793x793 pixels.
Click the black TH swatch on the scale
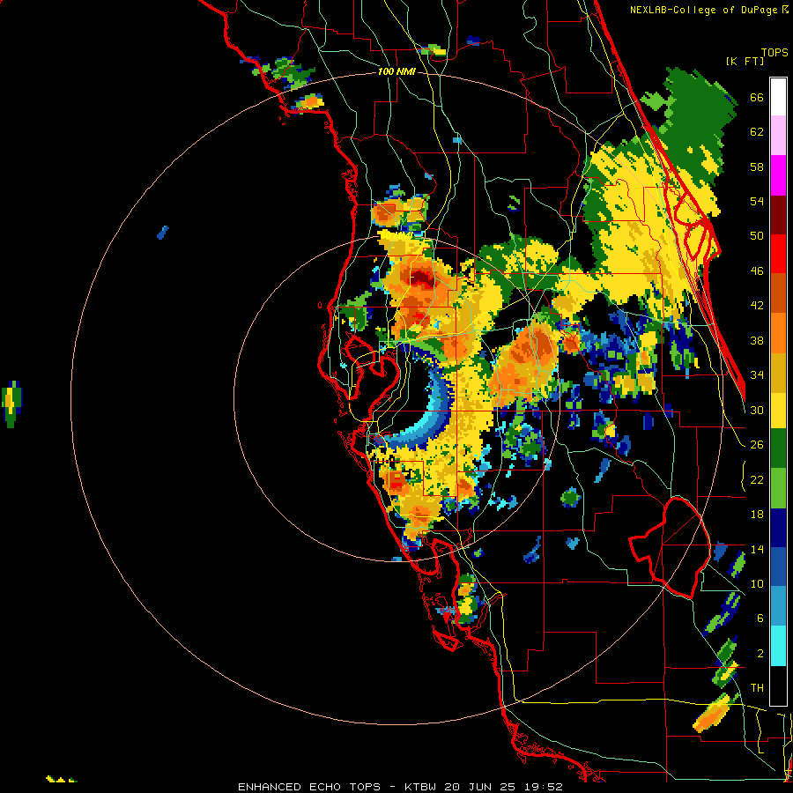[778, 686]
